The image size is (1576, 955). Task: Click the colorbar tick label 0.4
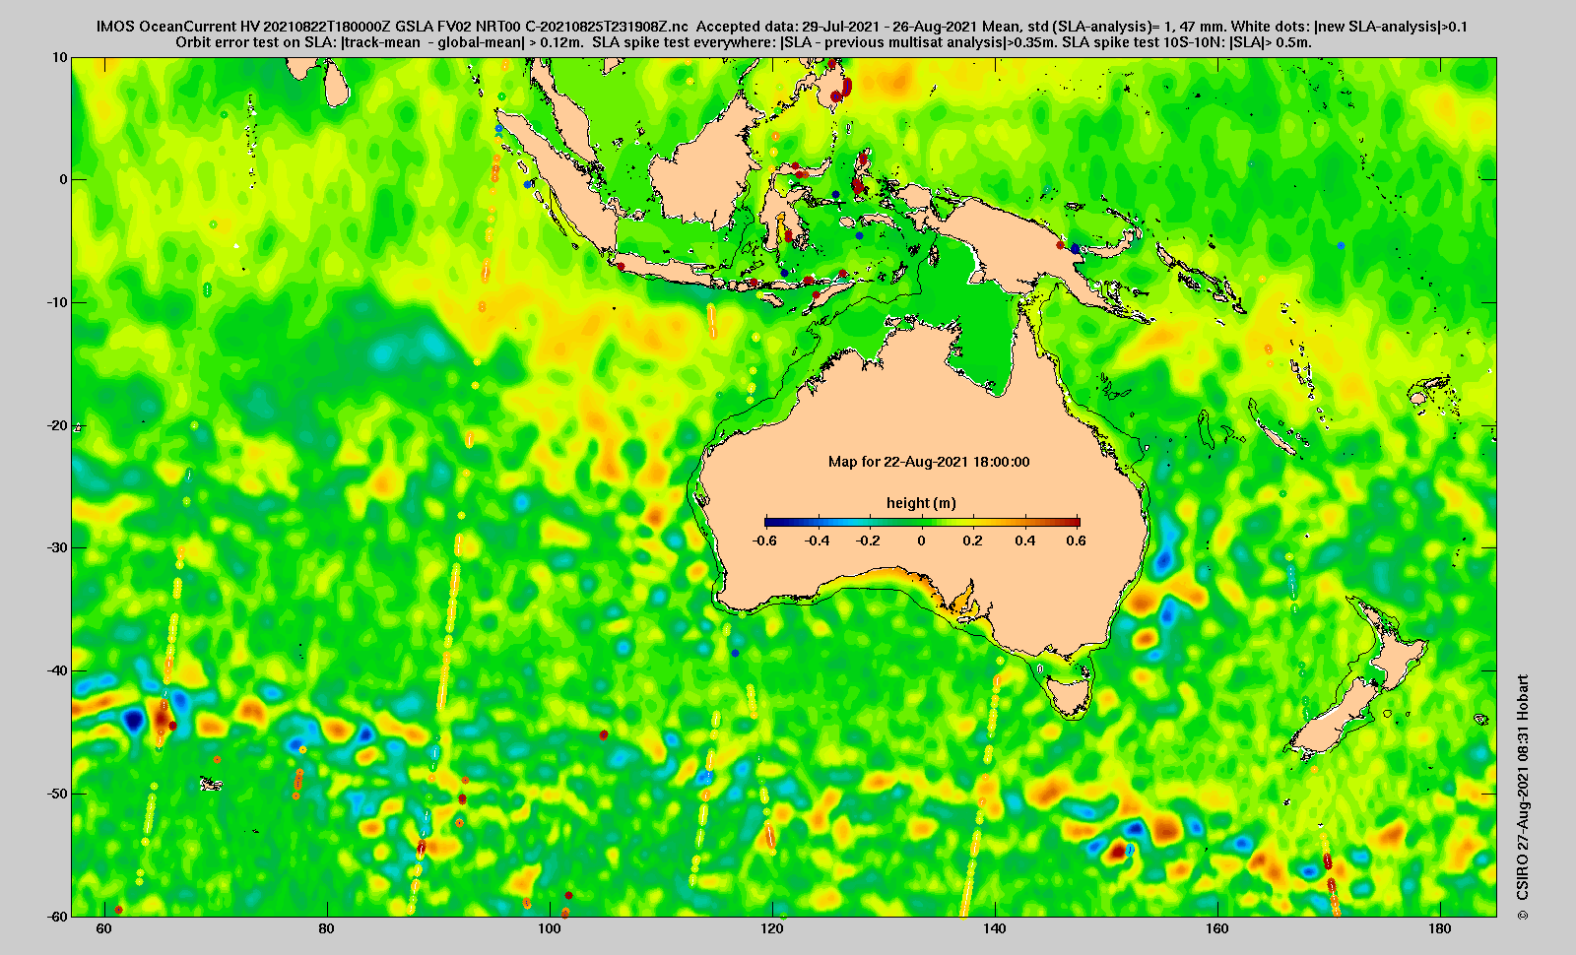(x=1024, y=541)
